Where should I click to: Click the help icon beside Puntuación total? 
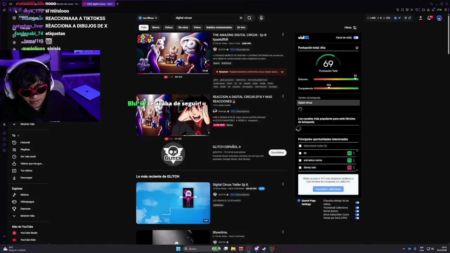[357, 48]
